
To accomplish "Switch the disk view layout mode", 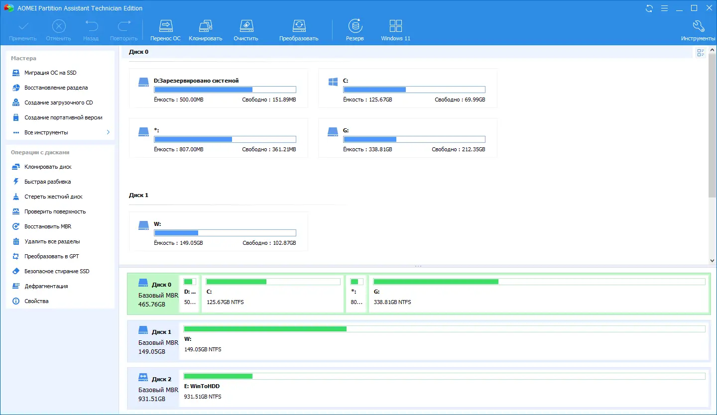I will coord(701,52).
